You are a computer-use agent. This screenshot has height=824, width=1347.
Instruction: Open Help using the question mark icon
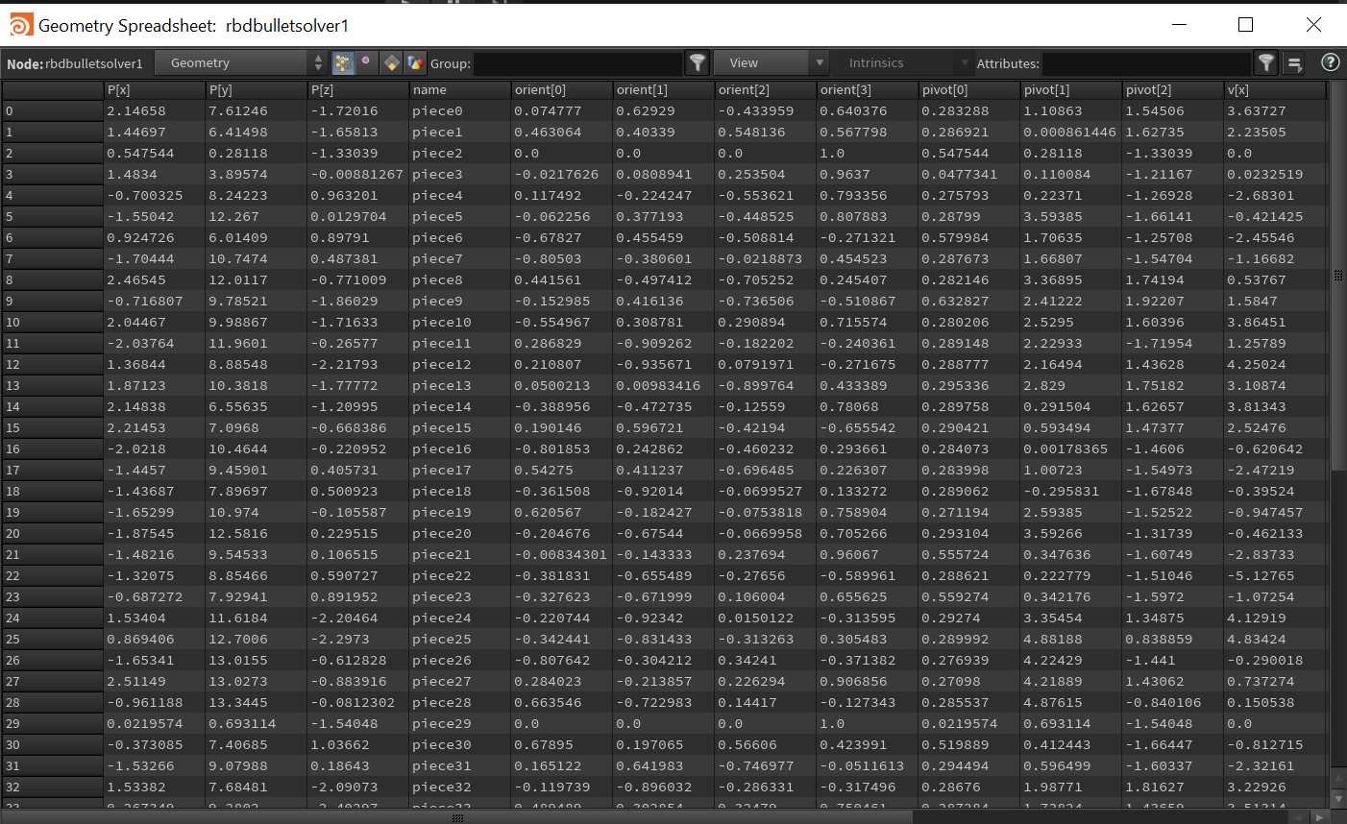coord(1330,62)
